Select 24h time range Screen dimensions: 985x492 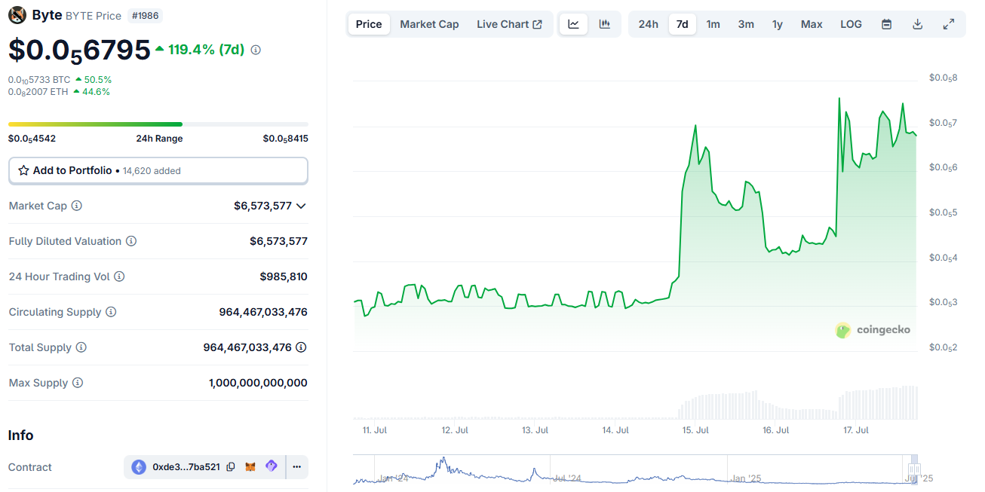[x=648, y=24]
